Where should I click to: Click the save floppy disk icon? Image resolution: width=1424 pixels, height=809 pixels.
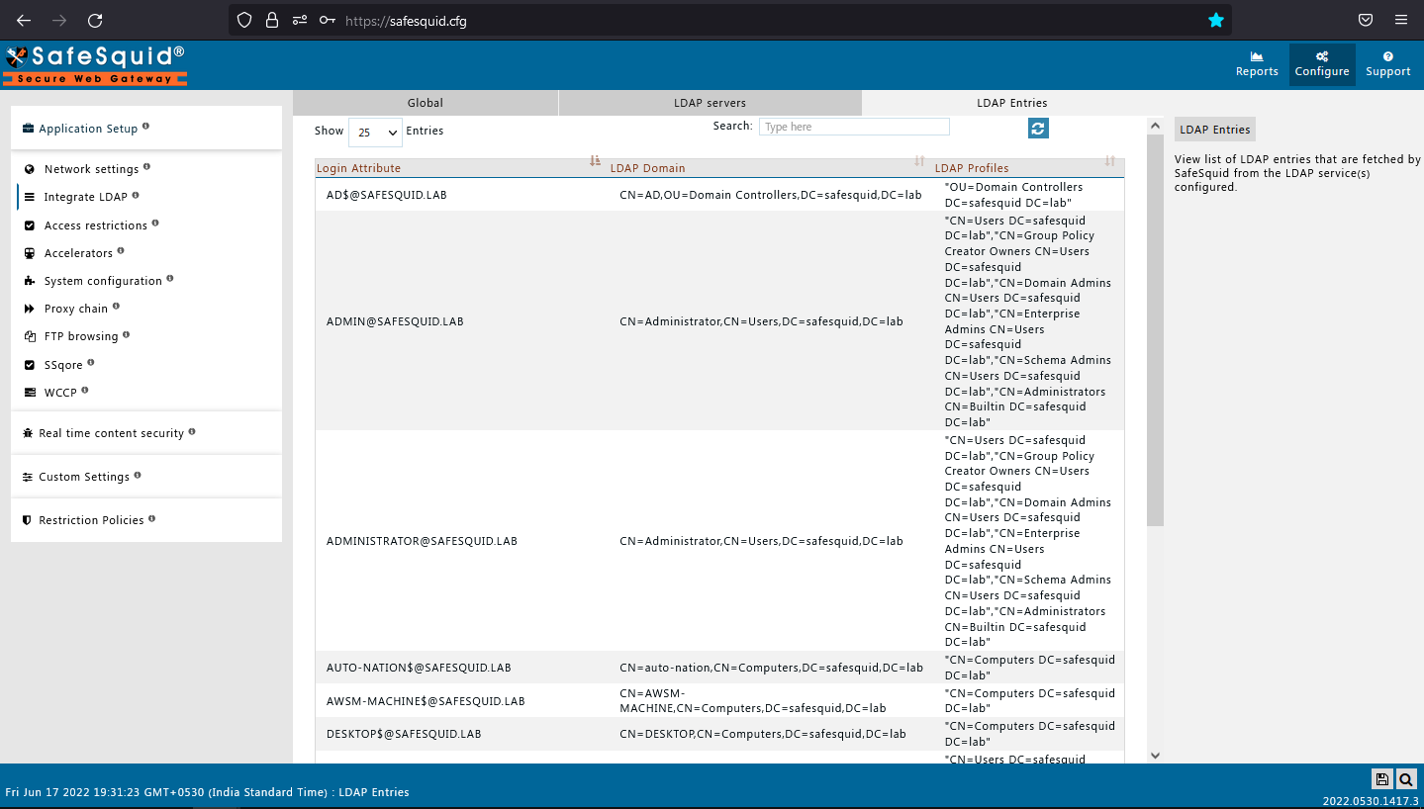coord(1382,778)
